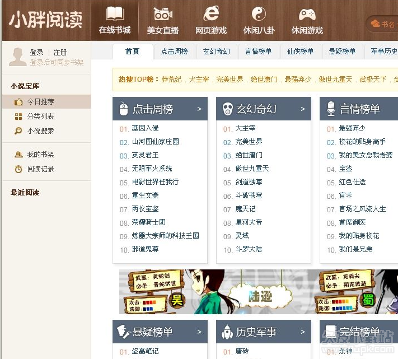Click the 陆逊 game banner
398x359 pixels.
pyautogui.click(x=259, y=292)
